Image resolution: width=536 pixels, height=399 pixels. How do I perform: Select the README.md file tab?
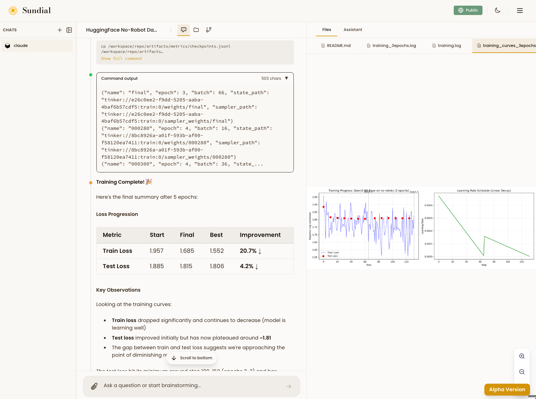pos(336,46)
